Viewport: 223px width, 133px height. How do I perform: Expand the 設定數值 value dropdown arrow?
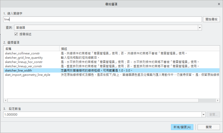pos(203,114)
